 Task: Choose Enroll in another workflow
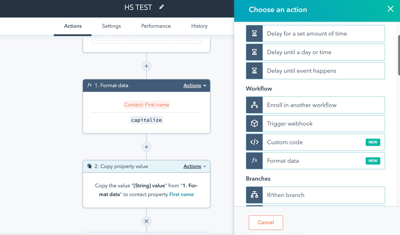click(315, 105)
